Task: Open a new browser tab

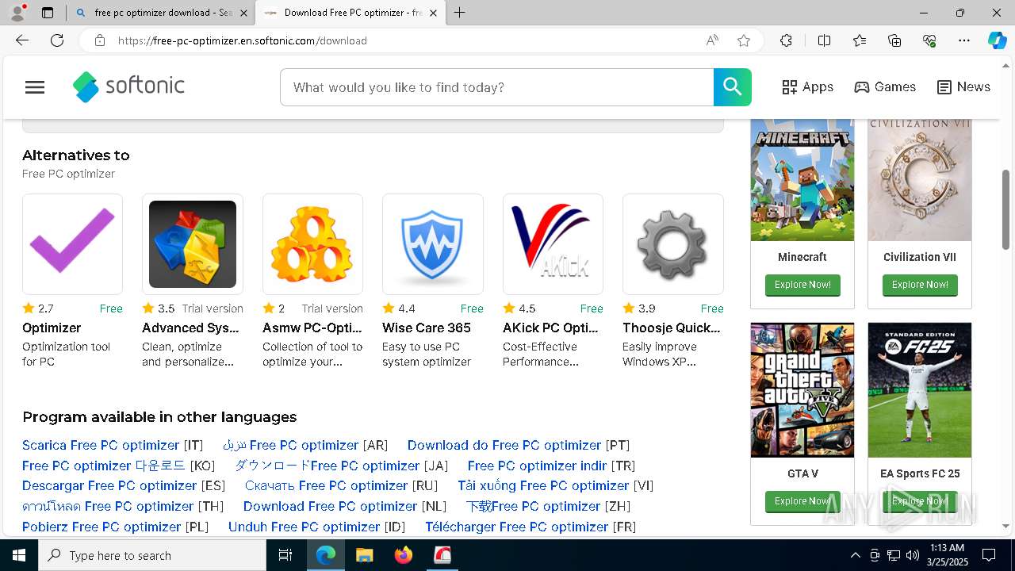Action: (x=460, y=13)
